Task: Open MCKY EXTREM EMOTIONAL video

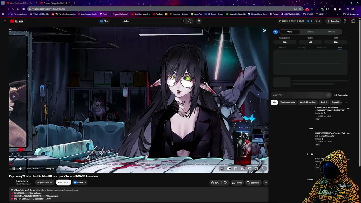Action: [330, 134]
